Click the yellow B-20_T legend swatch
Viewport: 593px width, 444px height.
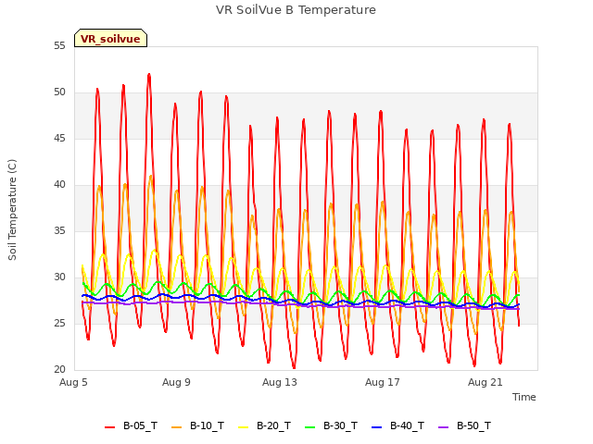243,427
